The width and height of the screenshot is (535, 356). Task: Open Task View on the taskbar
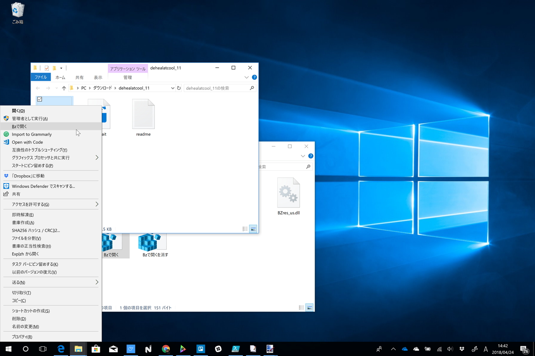click(x=43, y=349)
